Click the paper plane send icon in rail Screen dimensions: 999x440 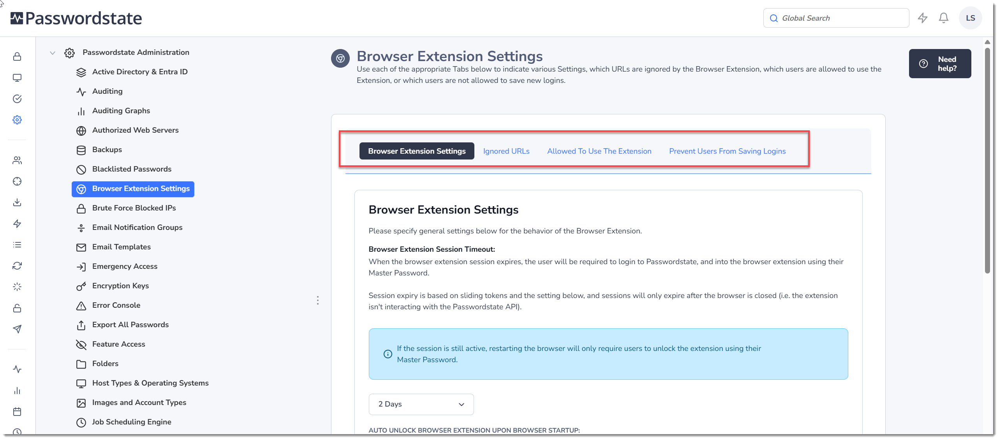(17, 329)
